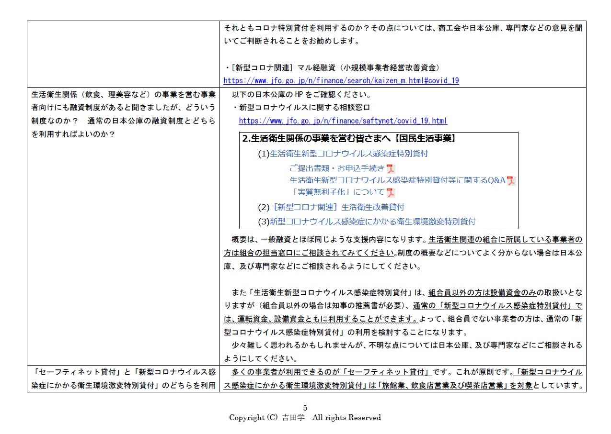Click the left-column question starting with 生活衛生関係(飲食、理美容など)

pyautogui.click(x=123, y=94)
